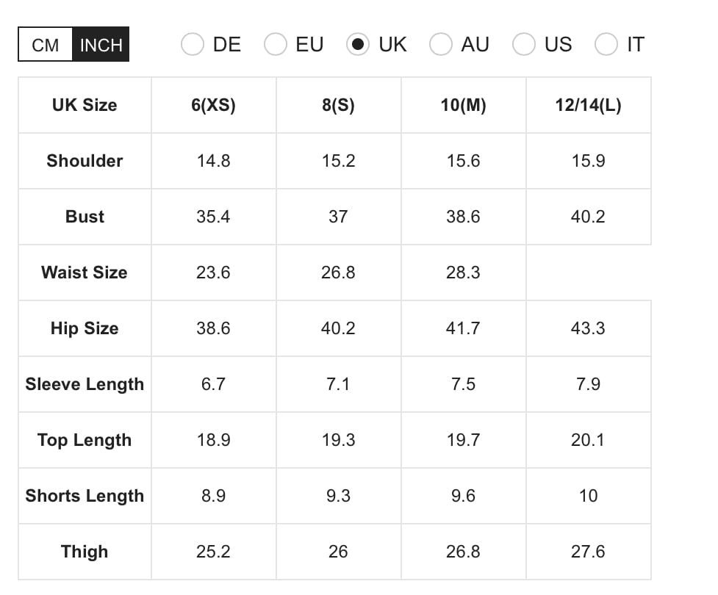
Task: Click the 12/14(L) column header
Action: [x=588, y=105]
